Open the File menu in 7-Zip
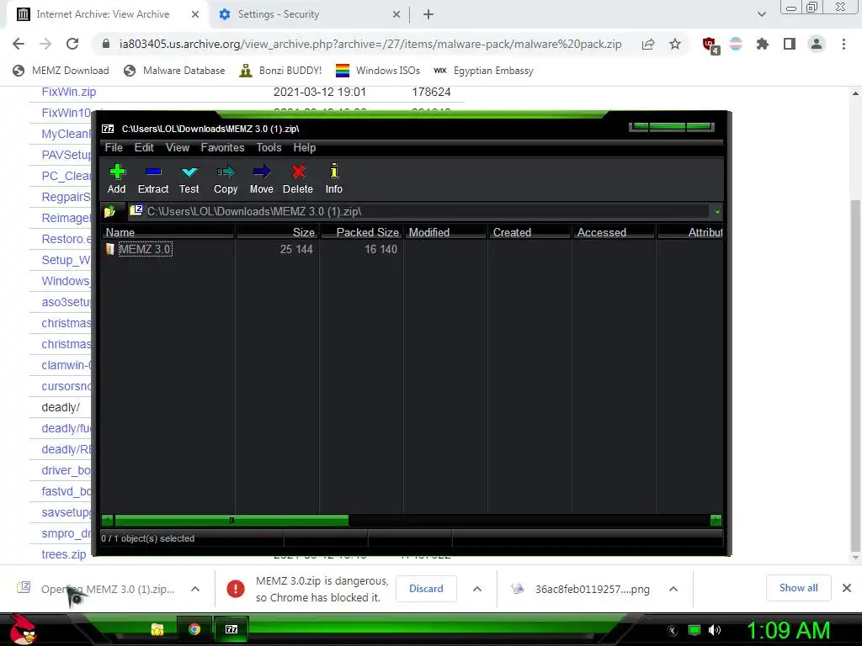The image size is (862, 646). (x=114, y=148)
